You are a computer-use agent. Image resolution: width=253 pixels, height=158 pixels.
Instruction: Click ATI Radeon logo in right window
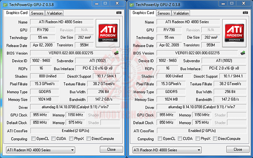(x=234, y=33)
